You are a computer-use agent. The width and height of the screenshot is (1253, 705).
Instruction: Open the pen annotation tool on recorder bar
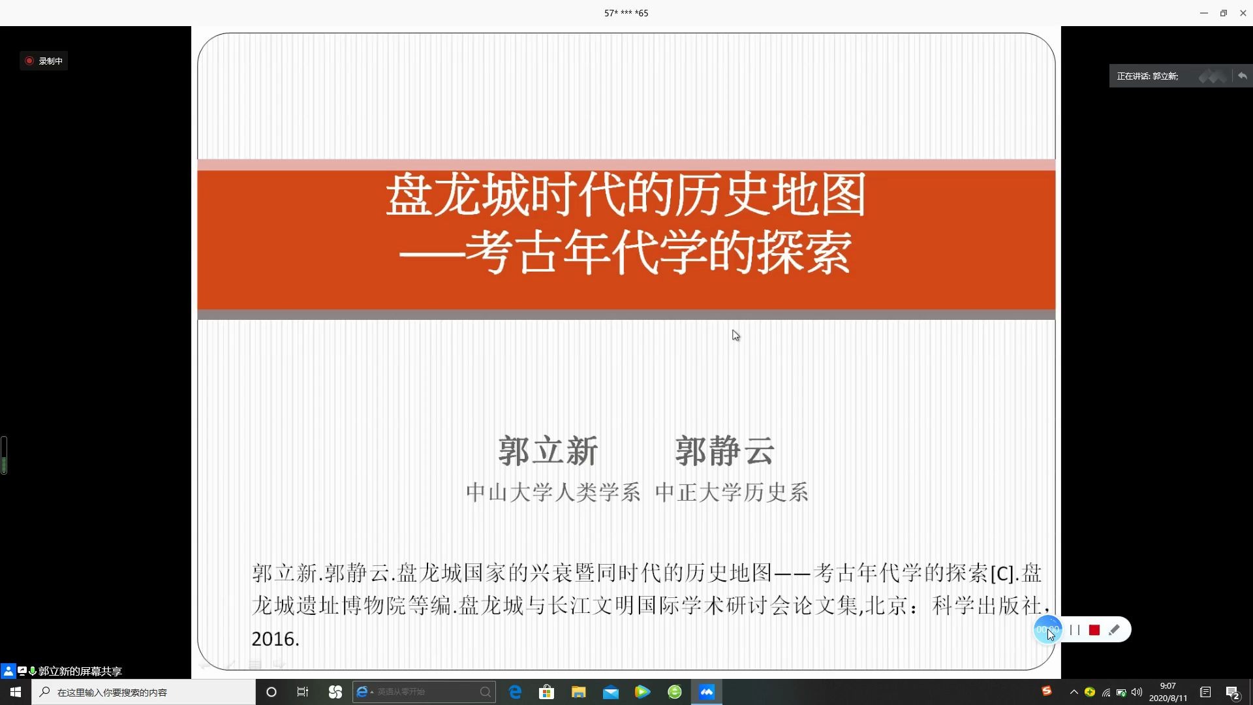point(1114,630)
